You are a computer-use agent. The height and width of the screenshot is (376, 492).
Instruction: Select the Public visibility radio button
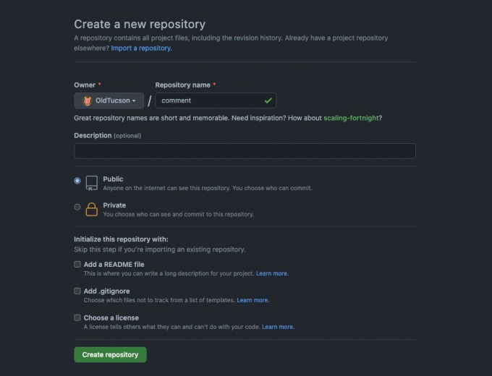pyautogui.click(x=77, y=181)
